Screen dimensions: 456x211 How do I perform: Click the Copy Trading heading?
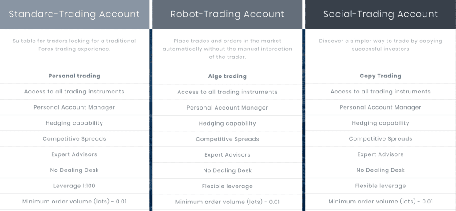point(380,76)
